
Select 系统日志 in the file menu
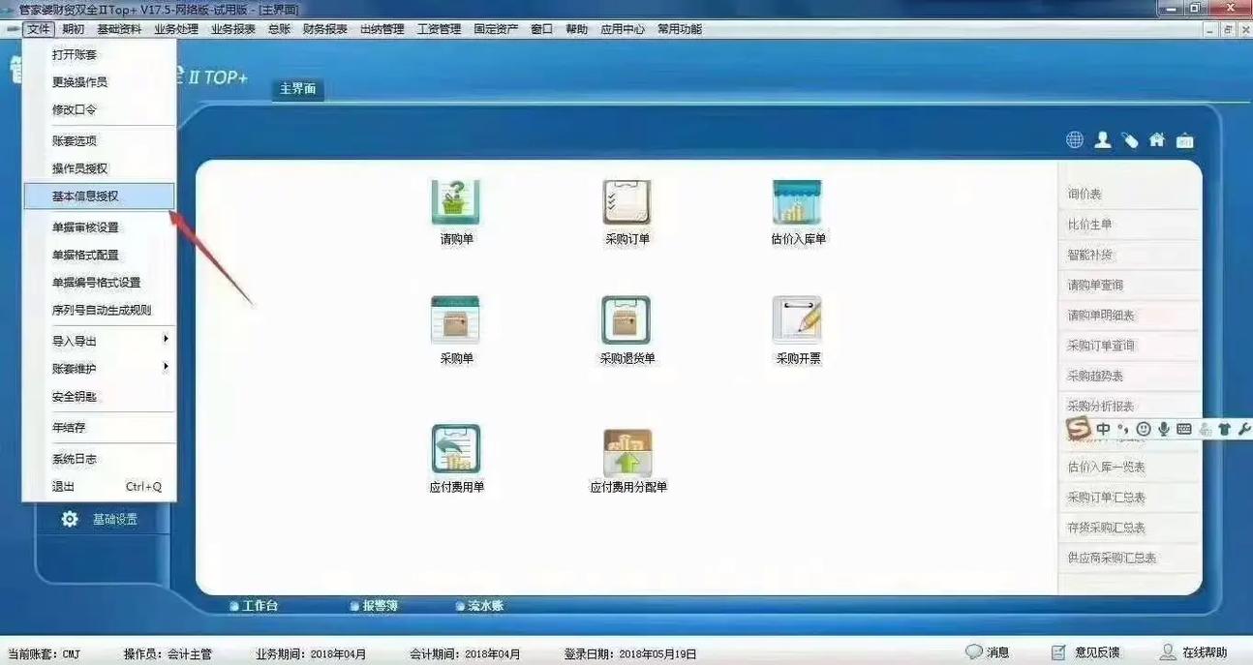pos(99,459)
